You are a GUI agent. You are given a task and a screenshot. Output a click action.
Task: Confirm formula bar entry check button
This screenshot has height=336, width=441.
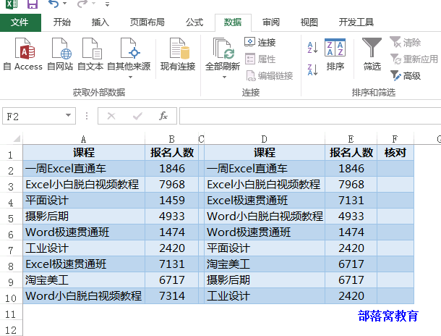tap(137, 116)
